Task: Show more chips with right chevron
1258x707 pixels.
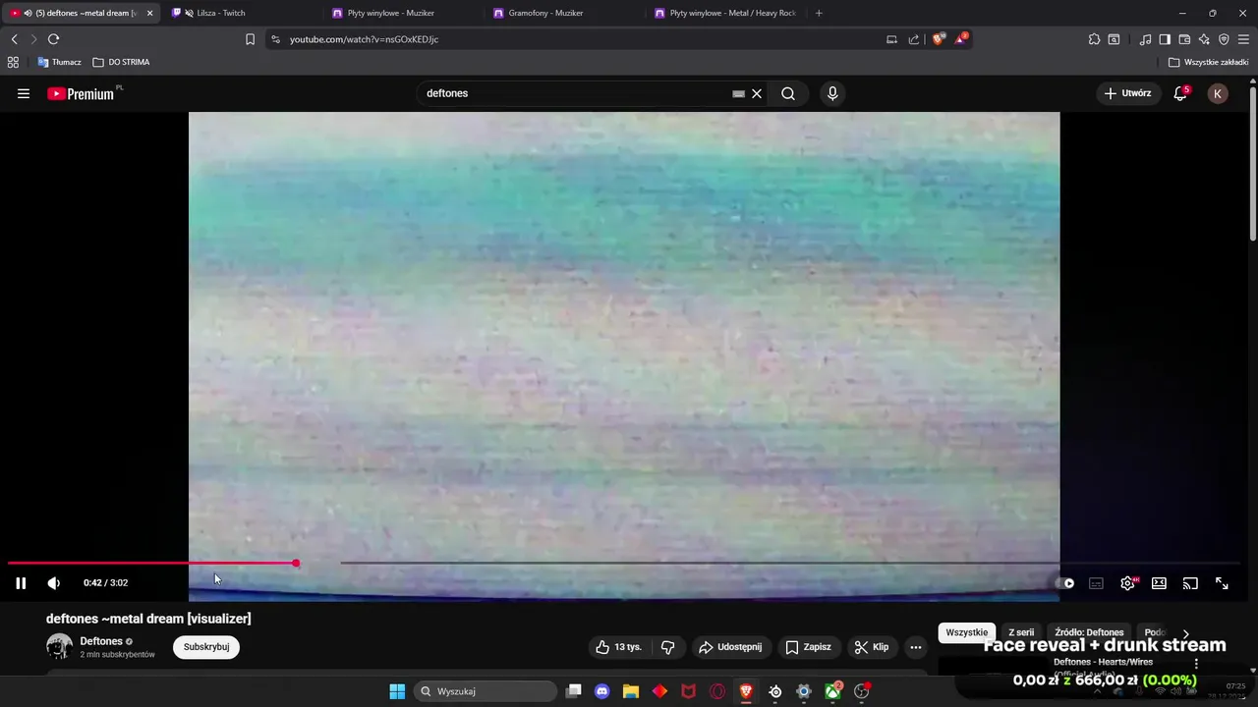Action: 1185,633
